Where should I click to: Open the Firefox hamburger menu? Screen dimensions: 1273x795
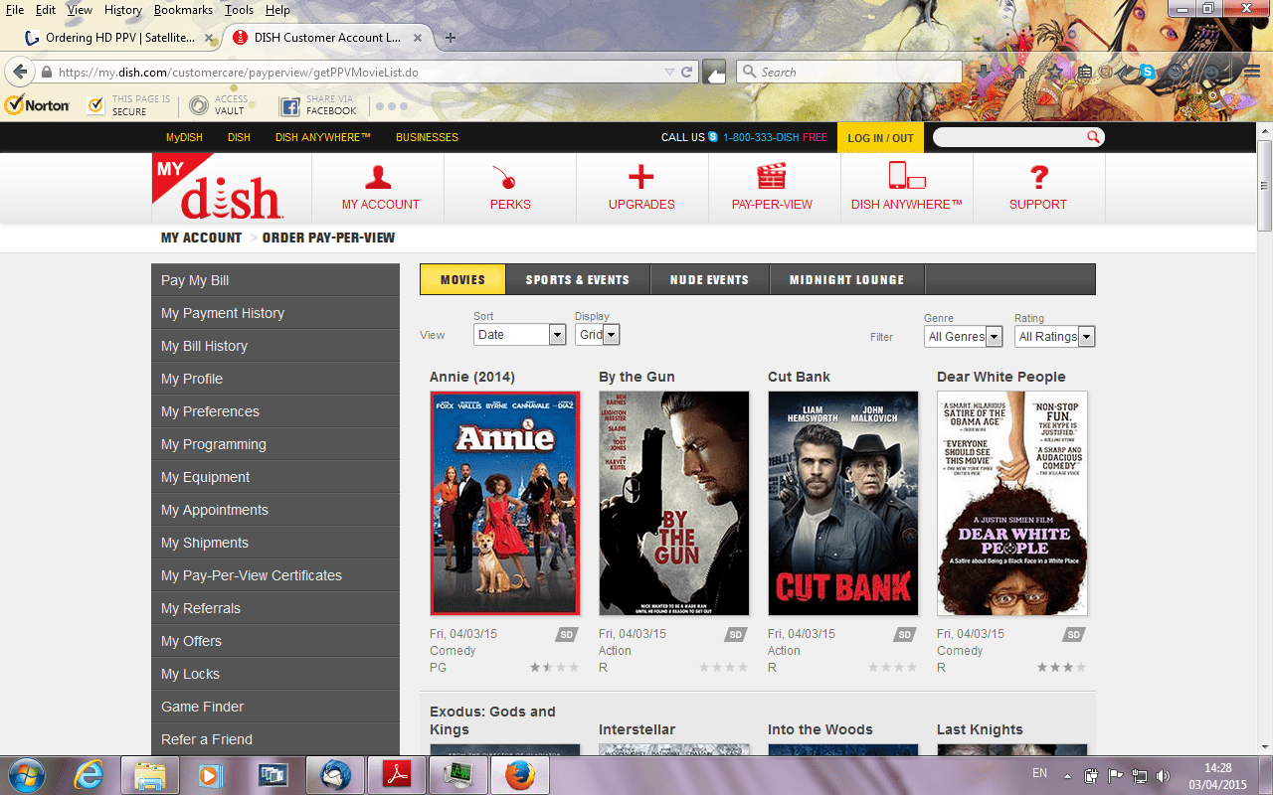[1251, 72]
